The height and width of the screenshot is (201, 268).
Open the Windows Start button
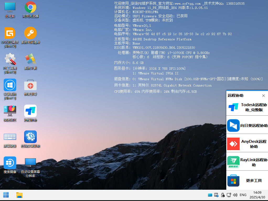coord(6,195)
